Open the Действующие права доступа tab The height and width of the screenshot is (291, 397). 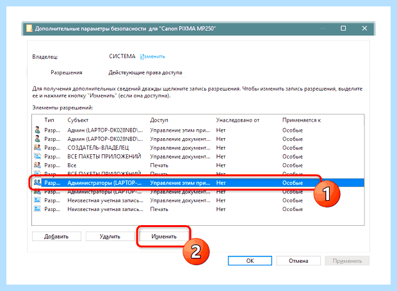(145, 72)
